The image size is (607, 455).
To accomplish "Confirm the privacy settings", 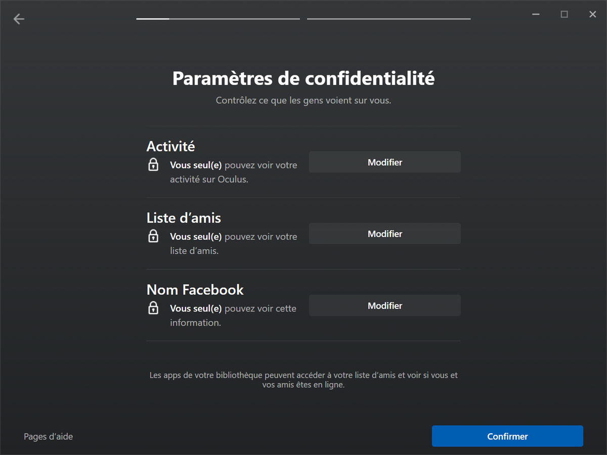I will [507, 436].
